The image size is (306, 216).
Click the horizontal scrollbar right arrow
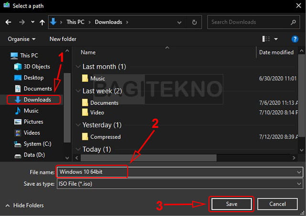pos(294,158)
